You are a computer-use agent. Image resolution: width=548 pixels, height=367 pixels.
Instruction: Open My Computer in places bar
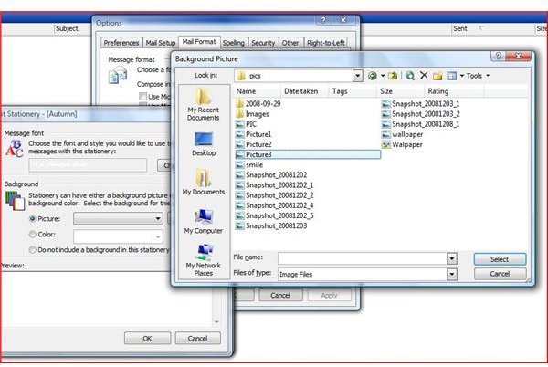pos(204,221)
